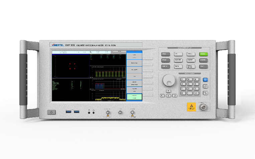Click the first blue USB port
This screenshot has width=255, height=159.
[69, 111]
